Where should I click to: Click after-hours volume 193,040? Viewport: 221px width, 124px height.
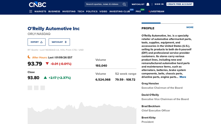[101, 66]
